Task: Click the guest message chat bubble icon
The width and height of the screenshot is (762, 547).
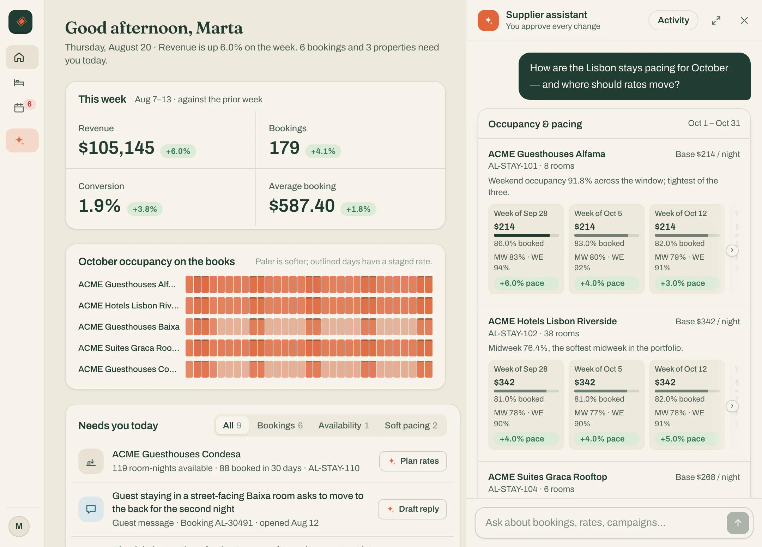Action: pos(91,509)
